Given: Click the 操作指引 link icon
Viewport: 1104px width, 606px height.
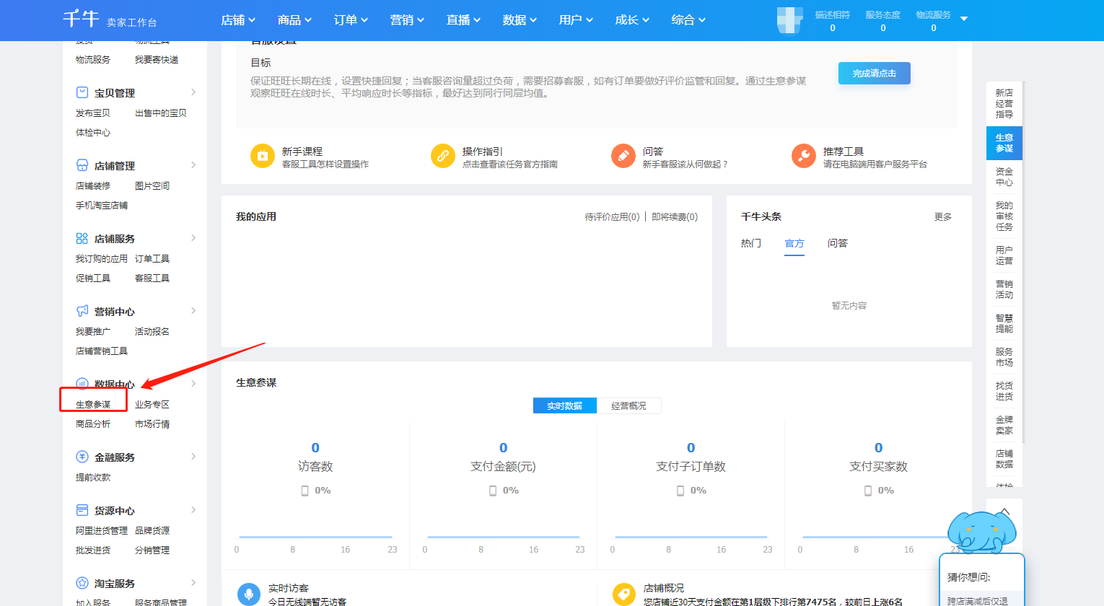Looking at the screenshot, I should (443, 156).
